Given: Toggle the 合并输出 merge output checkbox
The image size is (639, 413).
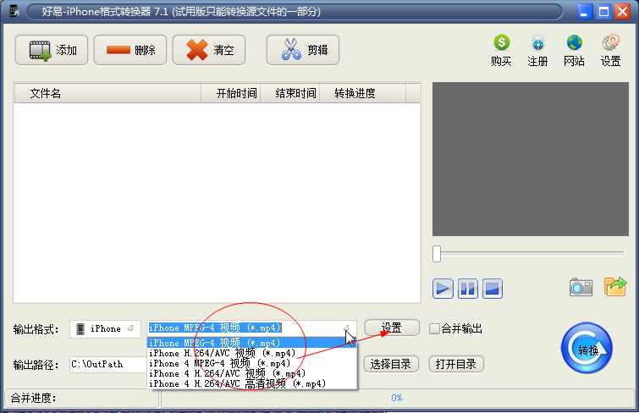Looking at the screenshot, I should (434, 328).
